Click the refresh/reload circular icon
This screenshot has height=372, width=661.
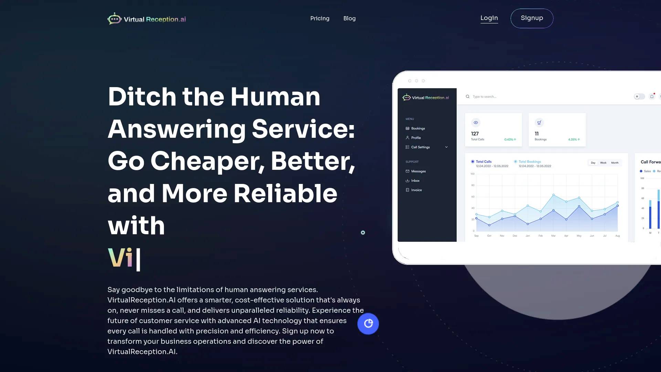369,323
